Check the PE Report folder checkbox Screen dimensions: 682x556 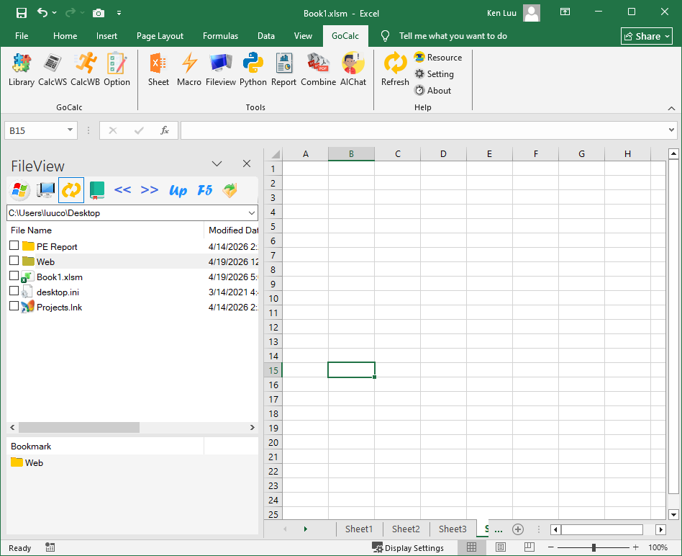[14, 246]
